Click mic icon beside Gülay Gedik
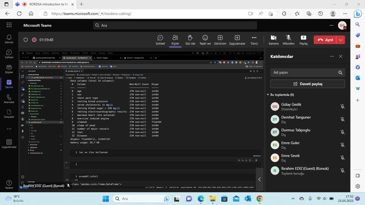This screenshot has height=205, width=365. point(342,106)
